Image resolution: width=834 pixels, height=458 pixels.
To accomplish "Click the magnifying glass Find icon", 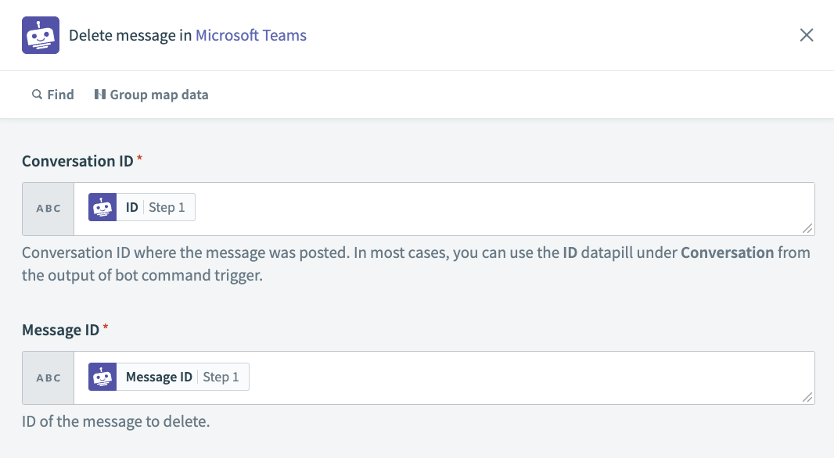I will tap(37, 94).
